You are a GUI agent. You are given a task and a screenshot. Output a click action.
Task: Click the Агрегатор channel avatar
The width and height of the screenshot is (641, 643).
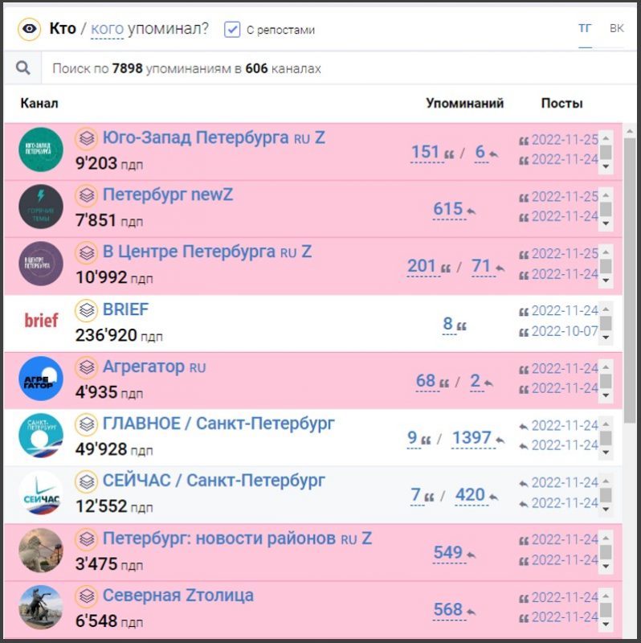click(x=41, y=379)
